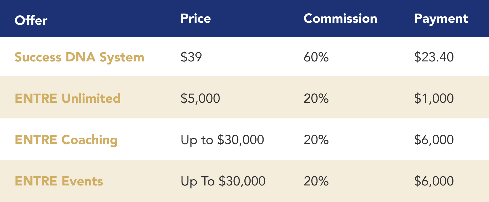This screenshot has width=489, height=202.
Task: Select the $23.40 payment cell
Action: point(434,57)
